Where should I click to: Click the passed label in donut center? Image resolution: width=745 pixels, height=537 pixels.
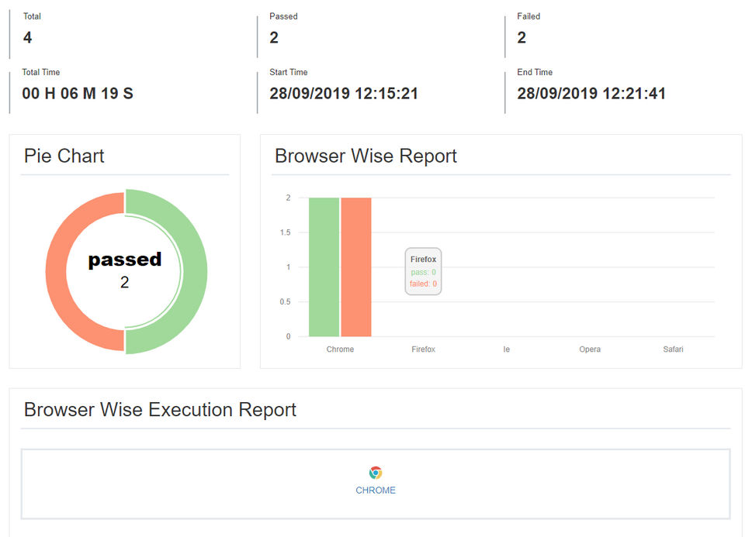124,260
